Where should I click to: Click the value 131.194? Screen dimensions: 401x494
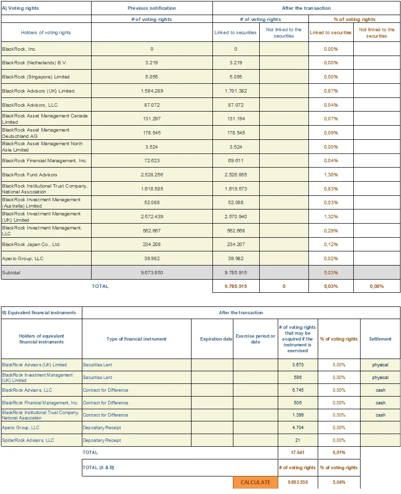click(x=236, y=119)
